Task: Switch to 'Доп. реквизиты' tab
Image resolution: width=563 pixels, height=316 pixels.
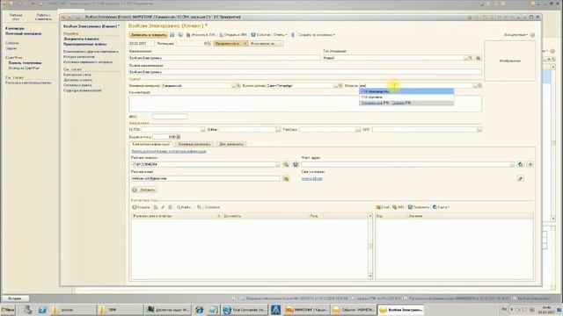Action: [x=231, y=144]
